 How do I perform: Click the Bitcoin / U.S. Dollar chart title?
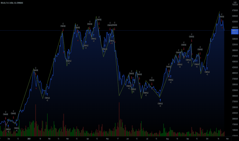coord(12,3)
